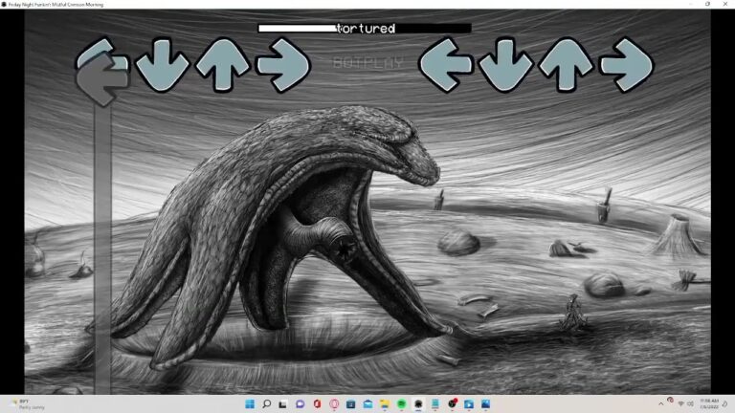The width and height of the screenshot is (735, 413).
Task: Click the small figure standing at right
Action: [x=573, y=313]
